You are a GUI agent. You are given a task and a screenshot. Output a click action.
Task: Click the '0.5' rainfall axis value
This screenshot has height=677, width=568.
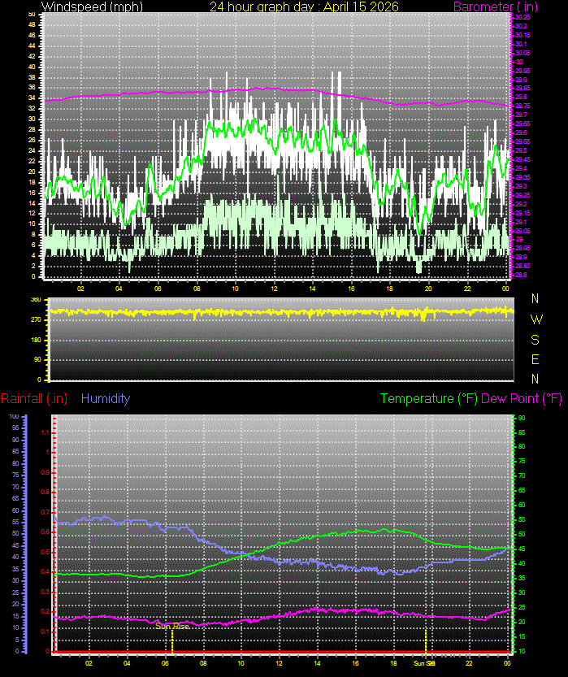(x=45, y=552)
